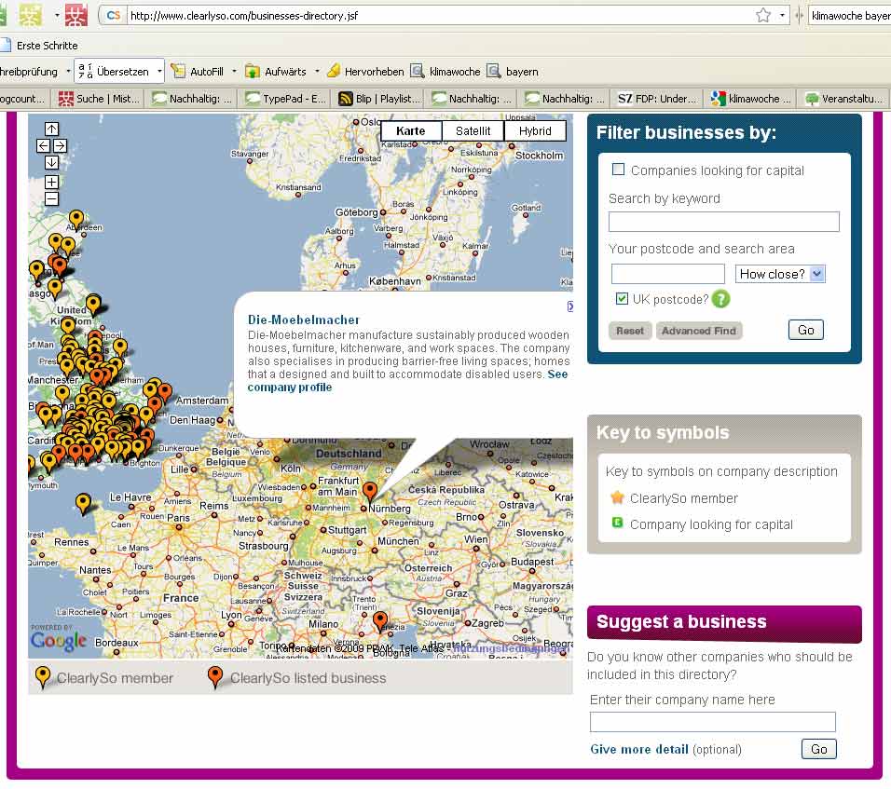Pan the map left with the arrow control
This screenshot has height=789, width=891.
click(43, 146)
